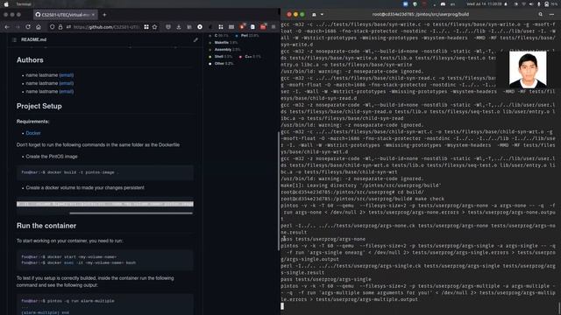
Task: Click the pintos -q run alarm-multiple line
Action: (x=68, y=301)
